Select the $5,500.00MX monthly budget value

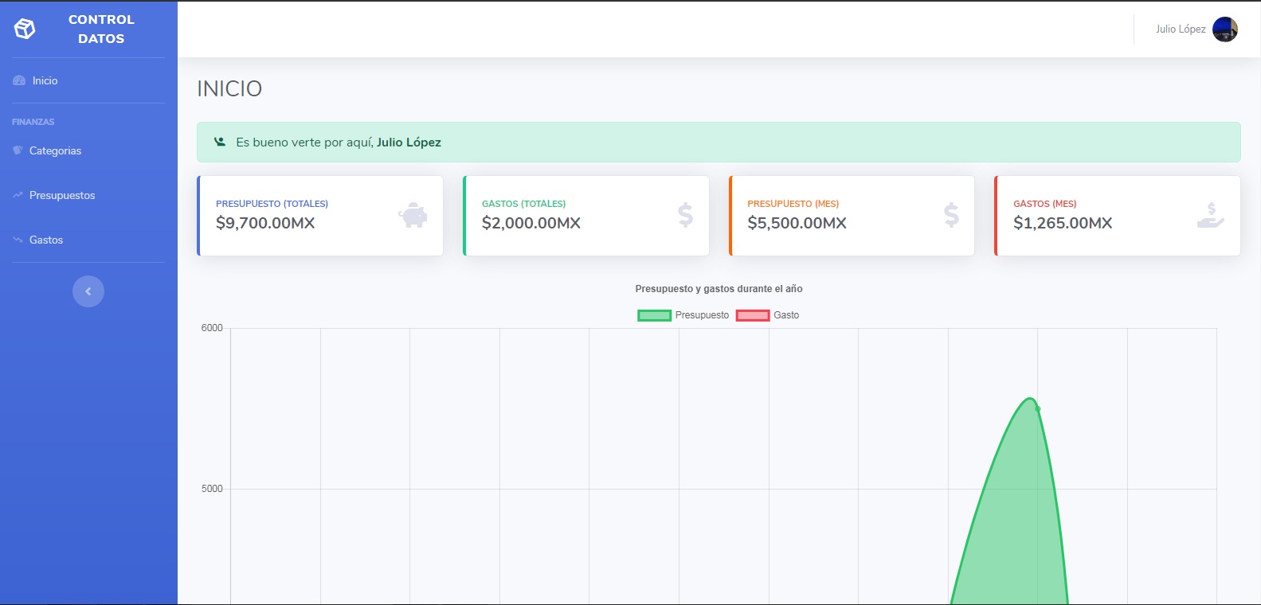[x=797, y=223]
